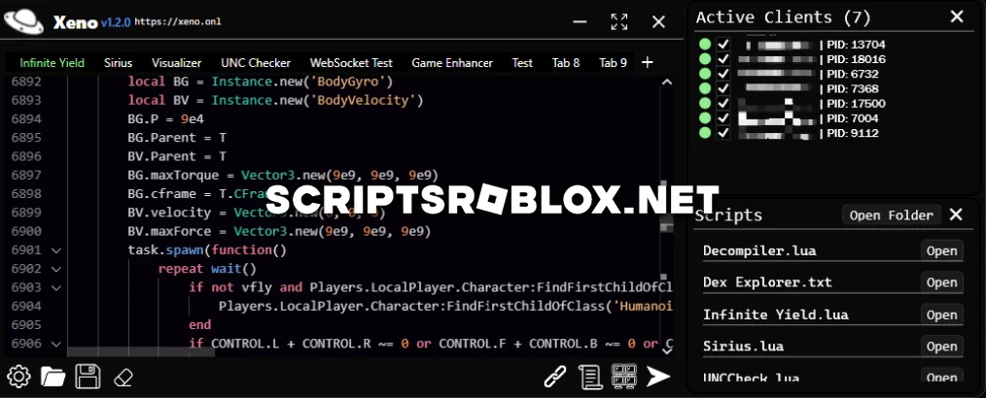Open the settings gear icon
The image size is (986, 398).
pyautogui.click(x=18, y=377)
